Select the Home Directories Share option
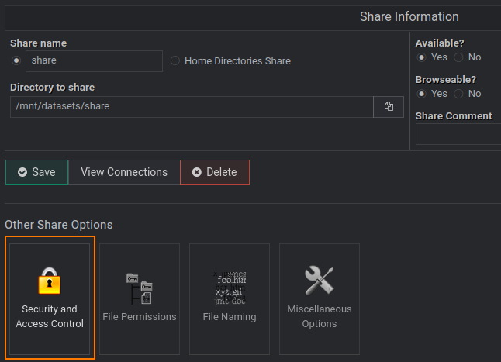501x362 pixels. (x=175, y=60)
